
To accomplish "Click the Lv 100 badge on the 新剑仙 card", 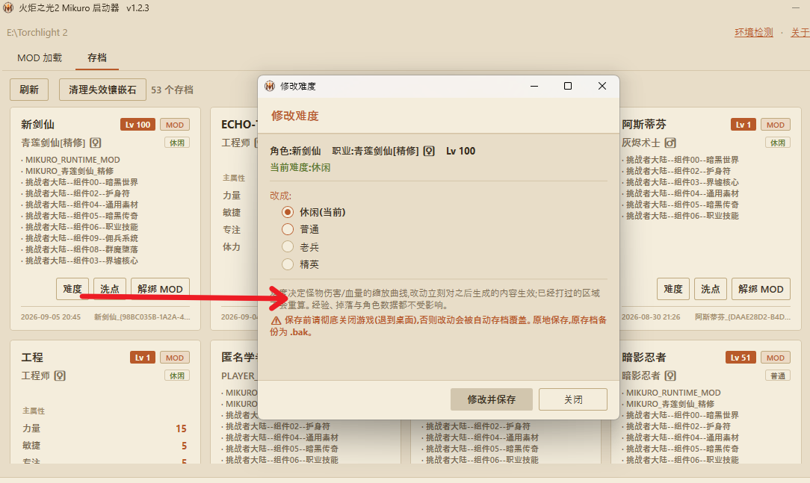I will coord(137,125).
